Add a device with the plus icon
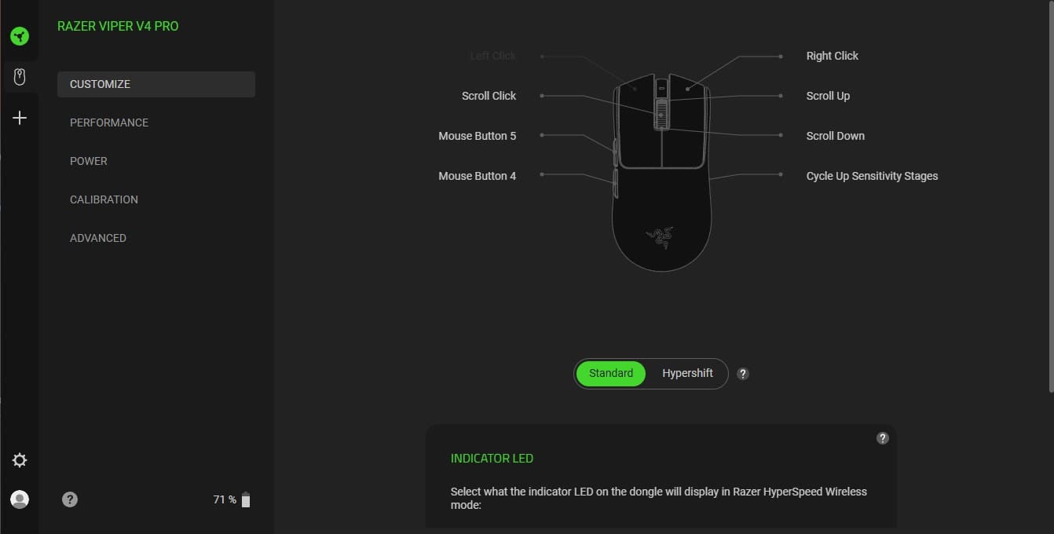The image size is (1054, 534). pos(20,118)
